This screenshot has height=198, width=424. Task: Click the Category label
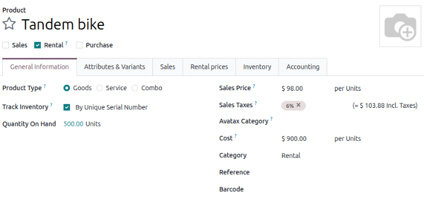(x=233, y=156)
